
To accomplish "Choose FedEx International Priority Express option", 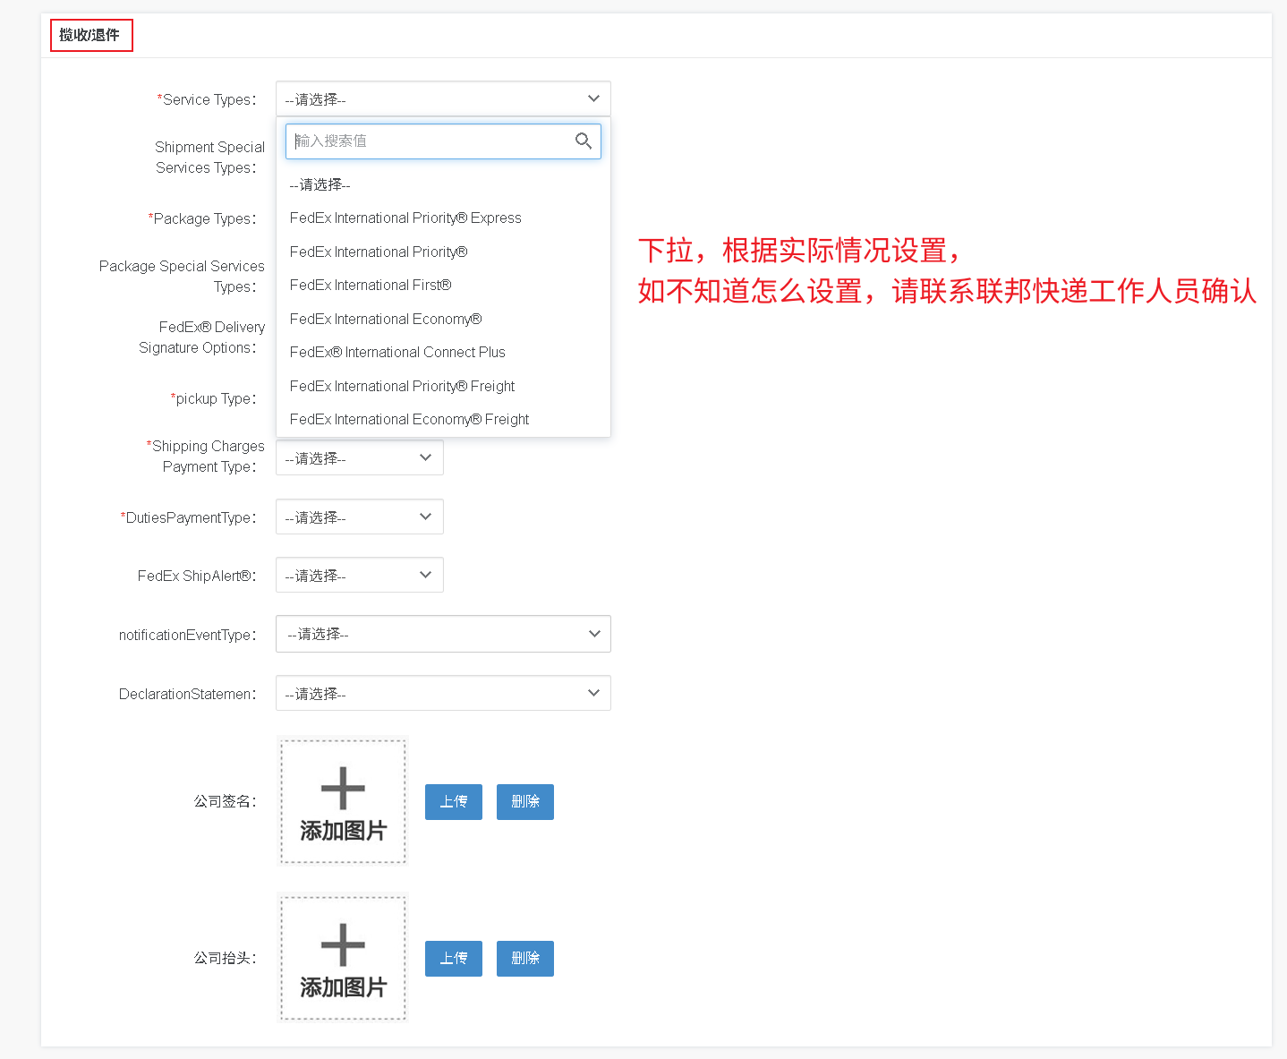I will pyautogui.click(x=443, y=218).
